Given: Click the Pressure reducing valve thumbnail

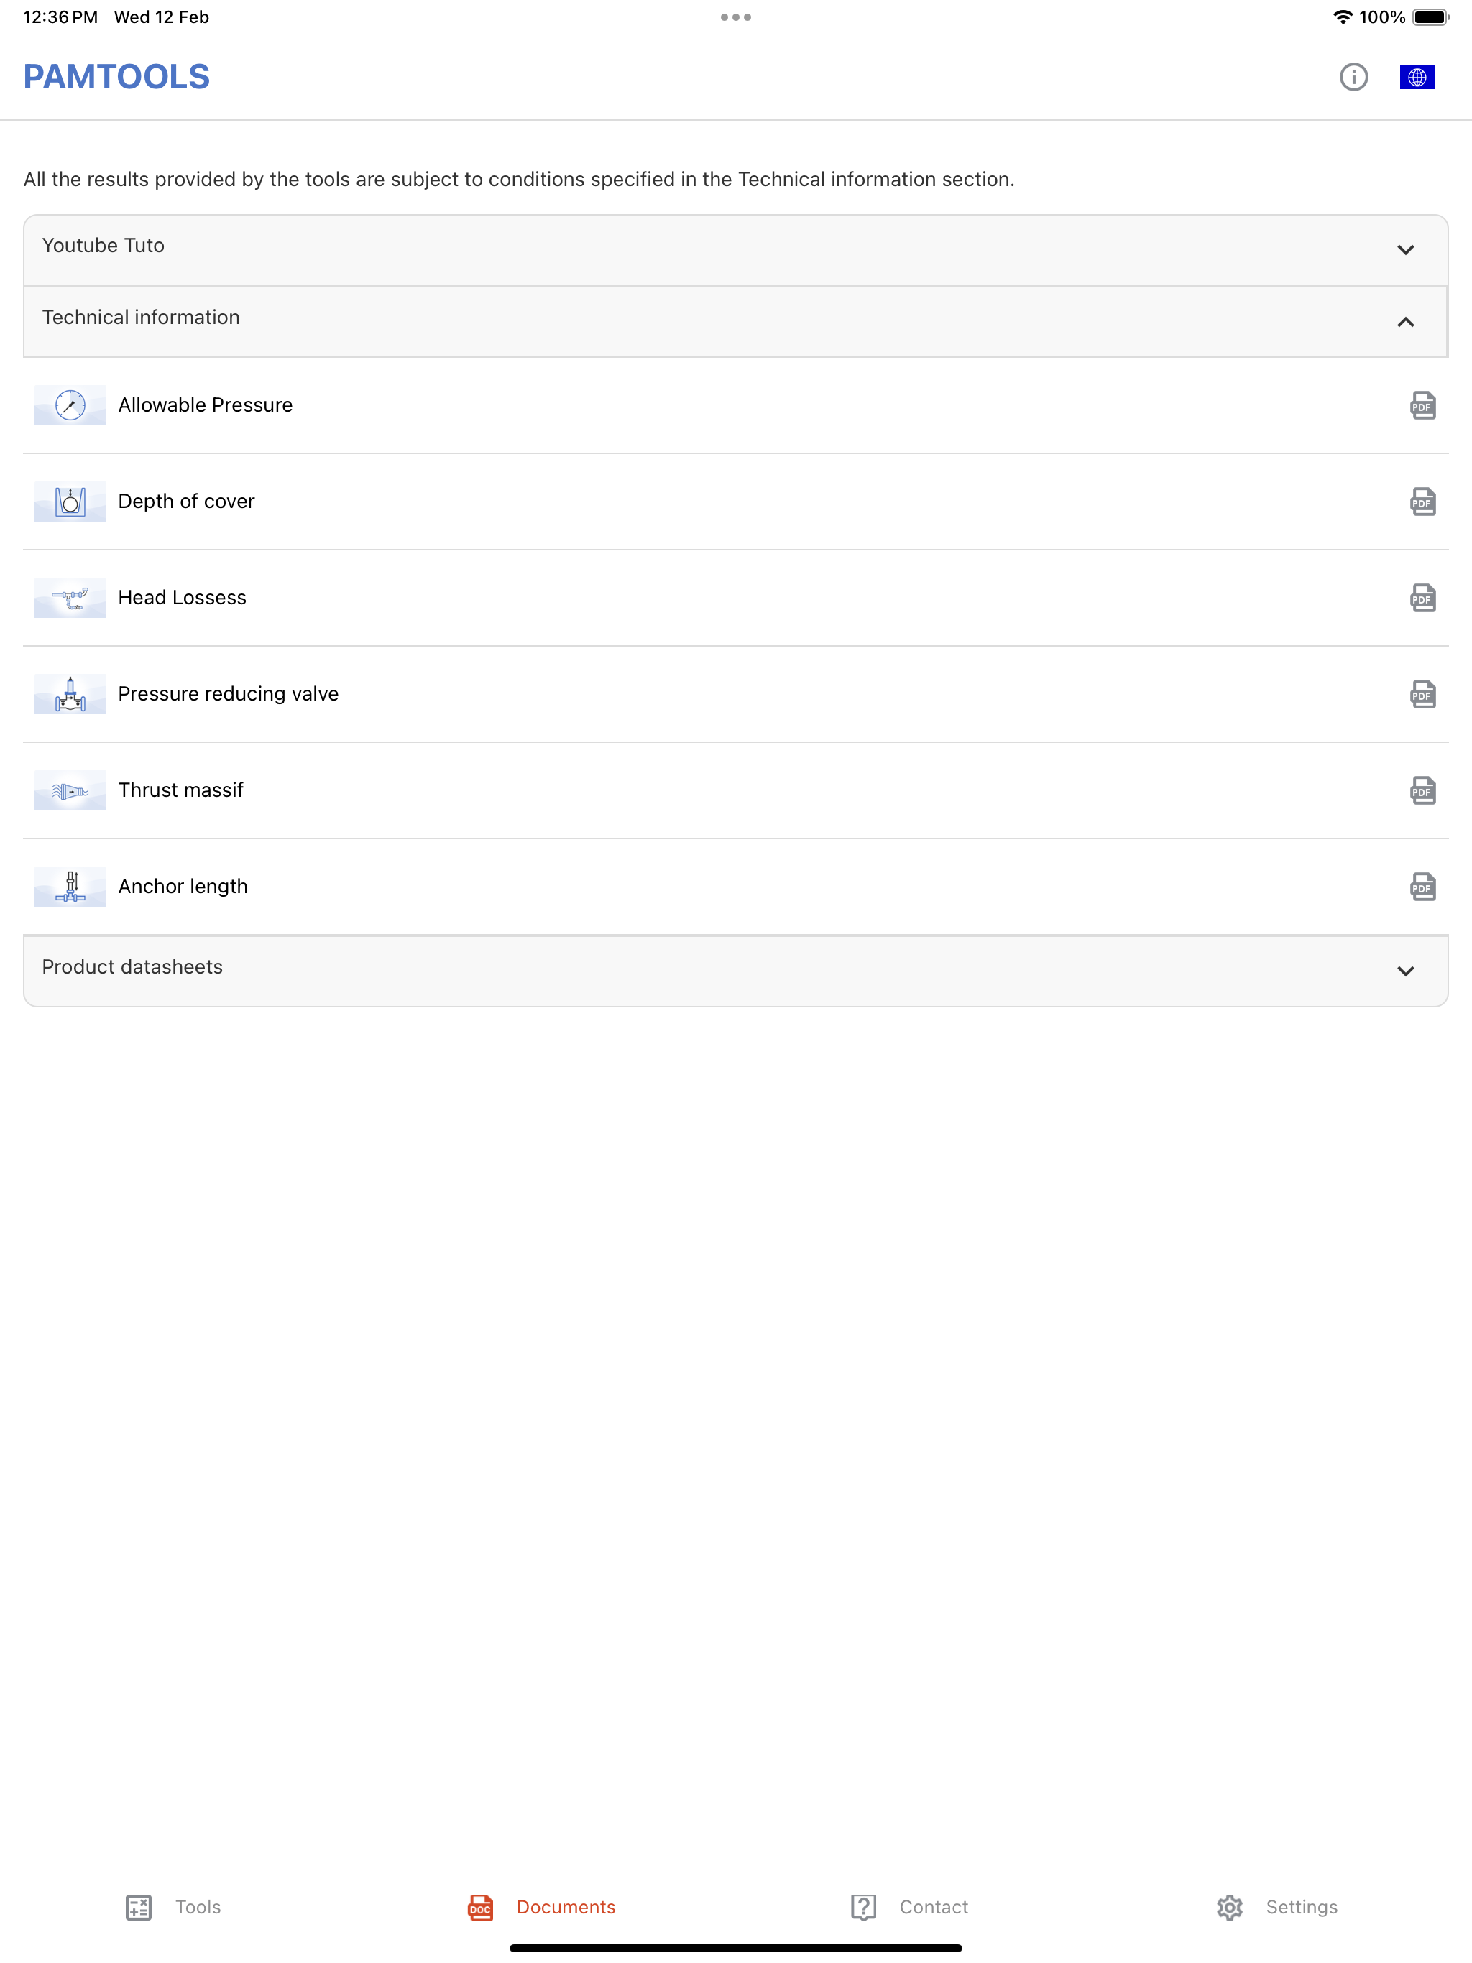Looking at the screenshot, I should 70,694.
